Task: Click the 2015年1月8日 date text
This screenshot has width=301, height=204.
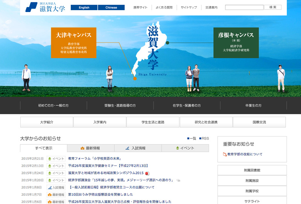Action: (32, 187)
